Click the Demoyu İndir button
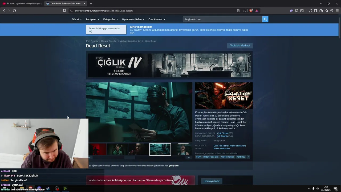Screen dimensions: 341x192 pyautogui.click(x=212, y=181)
